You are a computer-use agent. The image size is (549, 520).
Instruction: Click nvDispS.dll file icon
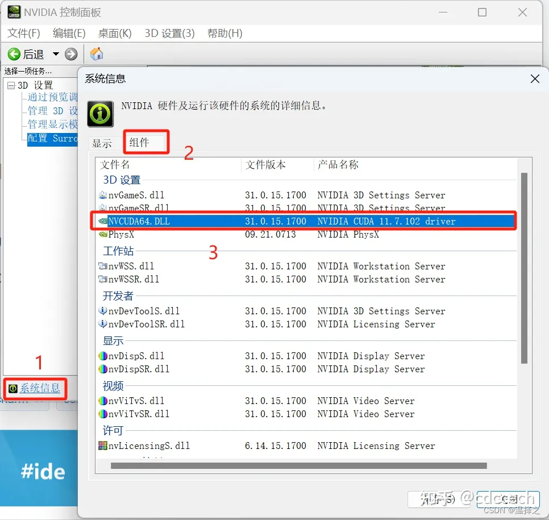(103, 356)
